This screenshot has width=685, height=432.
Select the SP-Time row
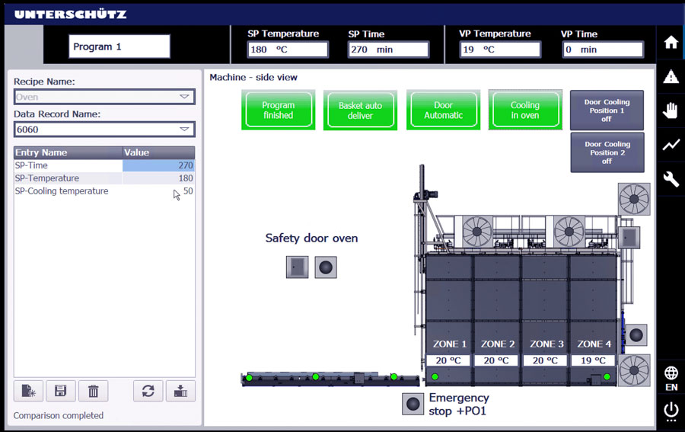click(x=104, y=165)
